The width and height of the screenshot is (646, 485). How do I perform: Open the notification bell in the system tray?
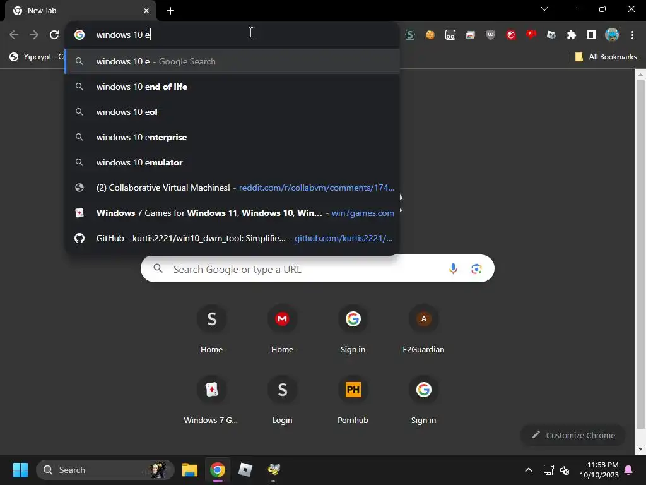pos(629,470)
